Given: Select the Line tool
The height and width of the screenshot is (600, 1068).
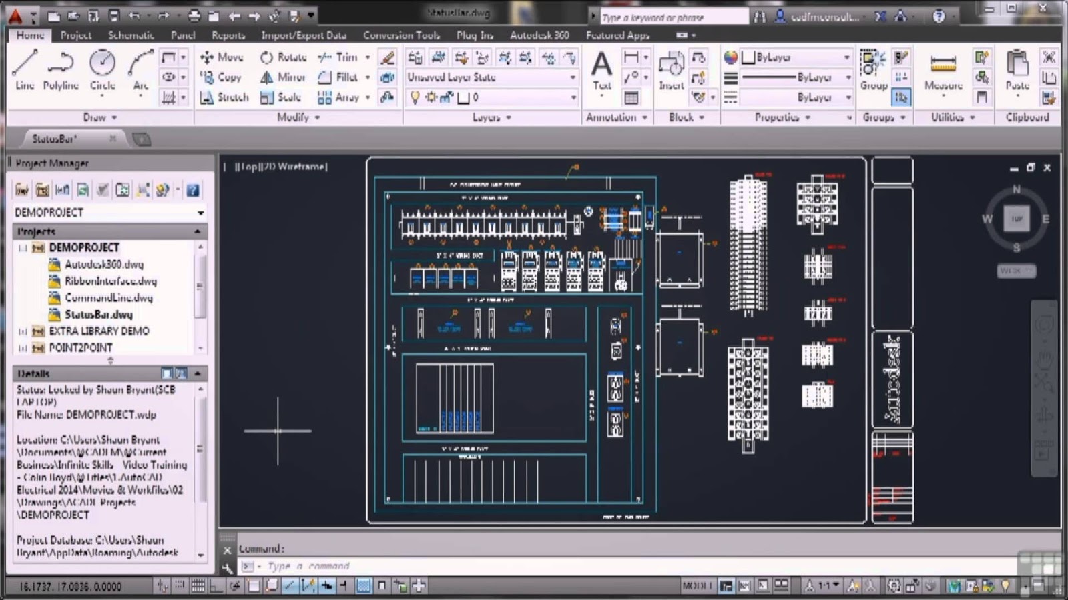Looking at the screenshot, I should [x=25, y=70].
